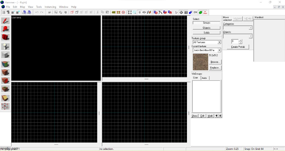Screen dimensions: 285x151
Task: Click the Copy icon
Action: (103, 12)
